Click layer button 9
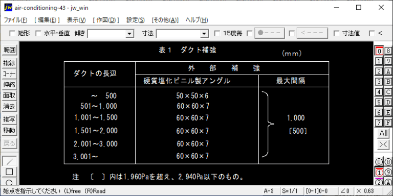The height and width of the screenshot is (196, 393). (x=388, y=61)
